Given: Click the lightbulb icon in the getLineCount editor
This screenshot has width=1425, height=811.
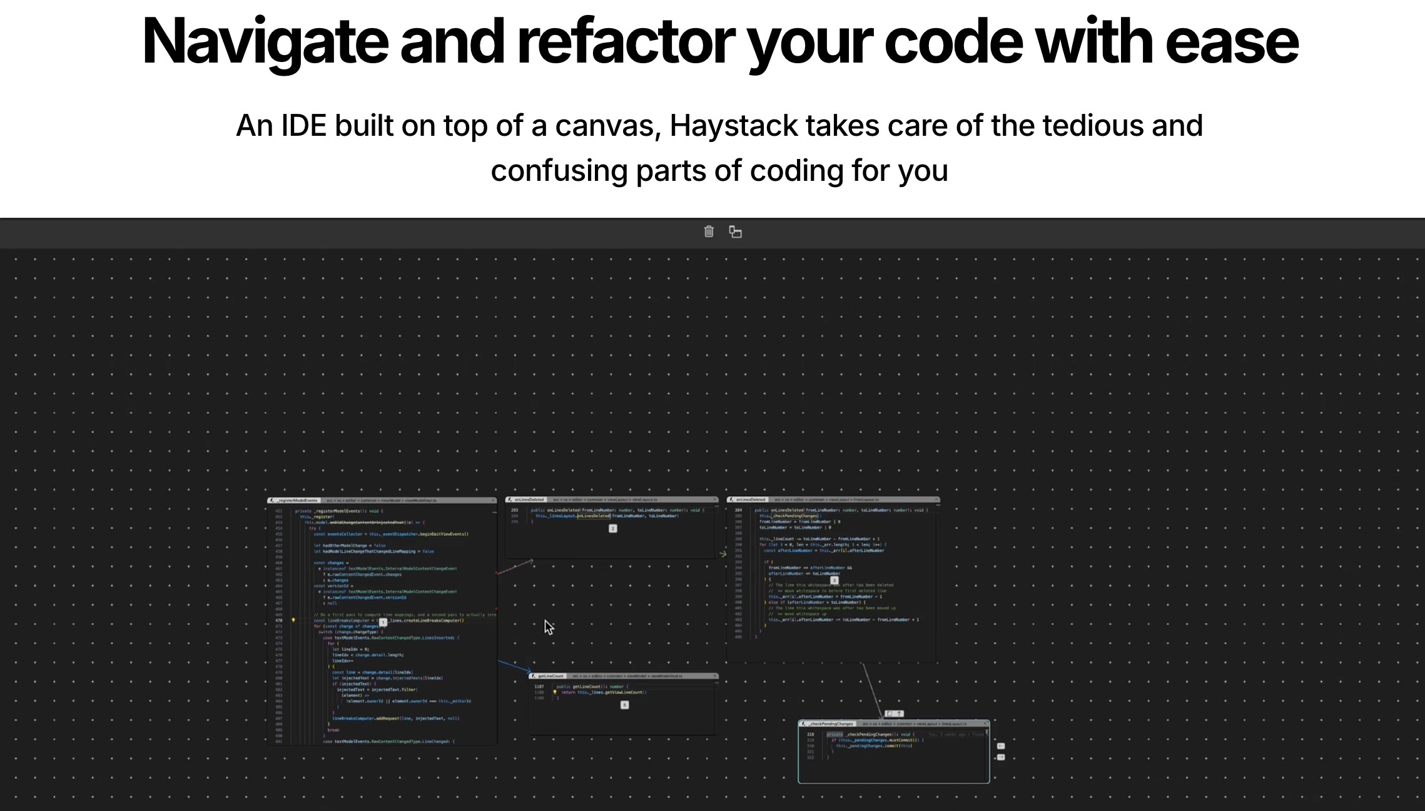Looking at the screenshot, I should [555, 692].
